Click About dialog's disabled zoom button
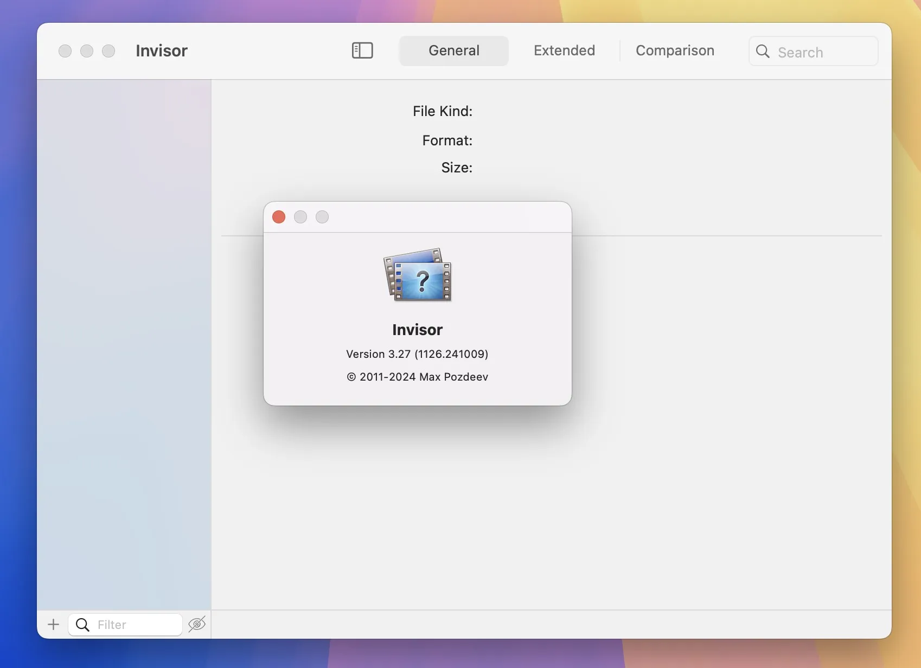The height and width of the screenshot is (668, 921). pos(322,217)
